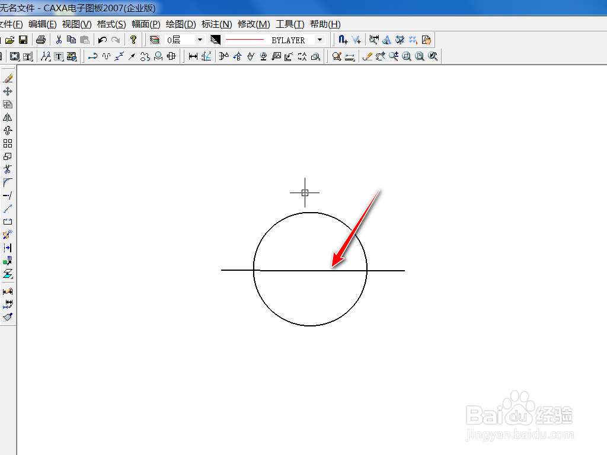Screen dimensions: 607x455
Task: Select the edit dimension tool
Action: click(x=8, y=291)
